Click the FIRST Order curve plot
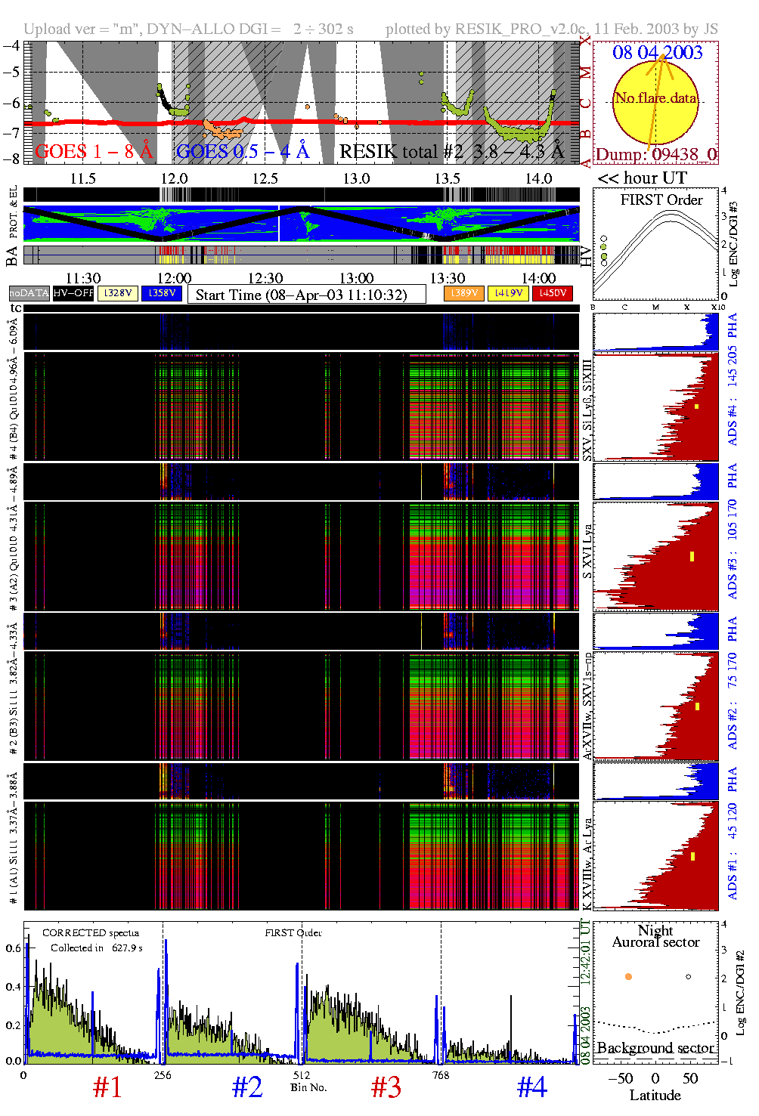This screenshot has height=1116, width=759. (x=655, y=246)
